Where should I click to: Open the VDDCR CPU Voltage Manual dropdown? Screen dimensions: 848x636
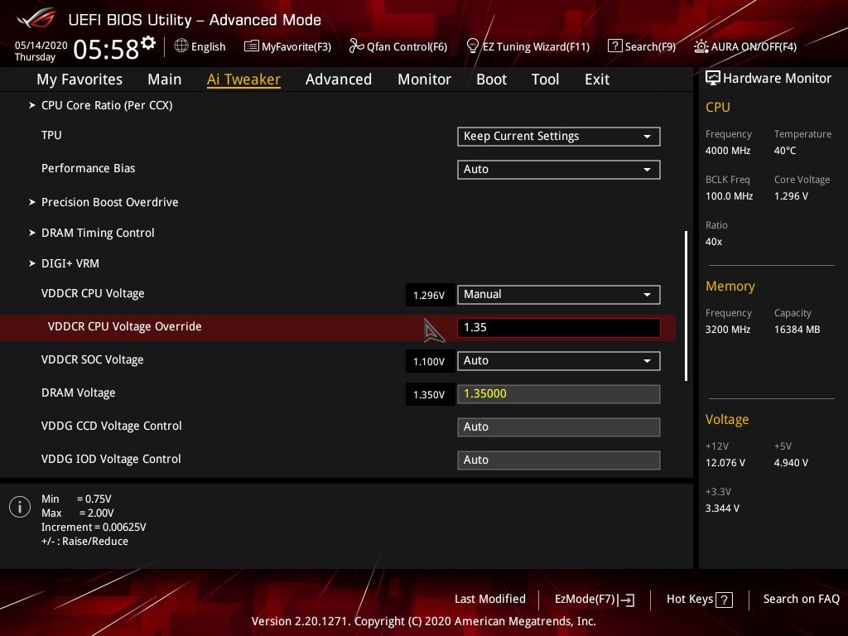coord(559,295)
